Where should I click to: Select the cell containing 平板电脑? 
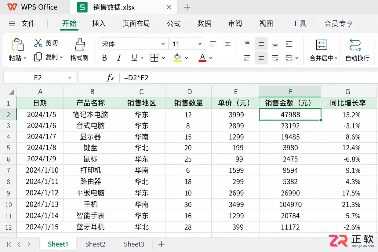pyautogui.click(x=90, y=193)
